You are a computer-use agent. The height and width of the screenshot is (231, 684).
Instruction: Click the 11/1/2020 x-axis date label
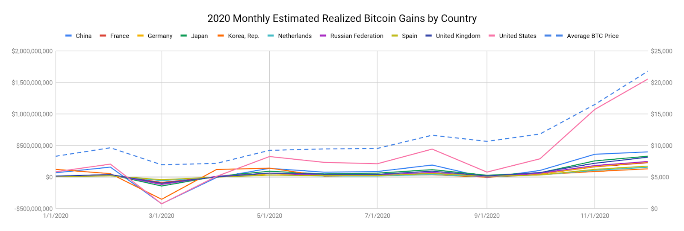[595, 216]
